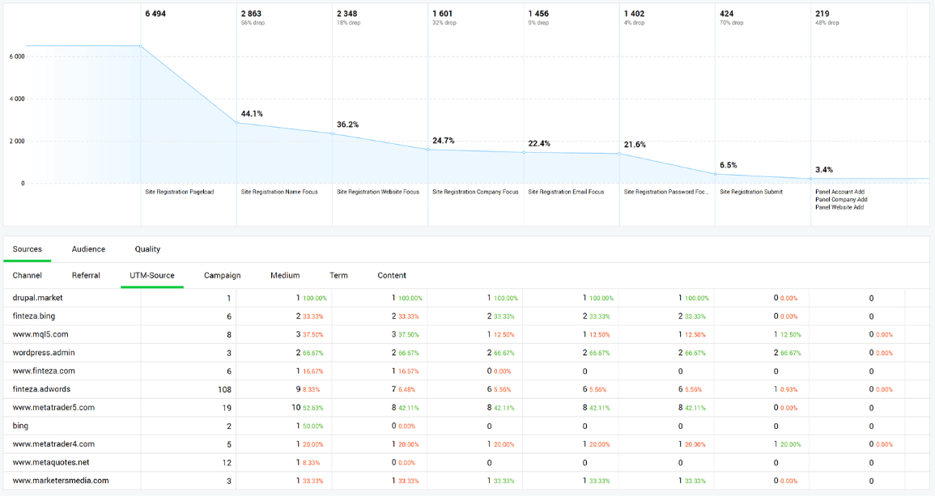Select the Site Registration Email Focus stage
Screen dimensions: 935x496
pos(566,192)
